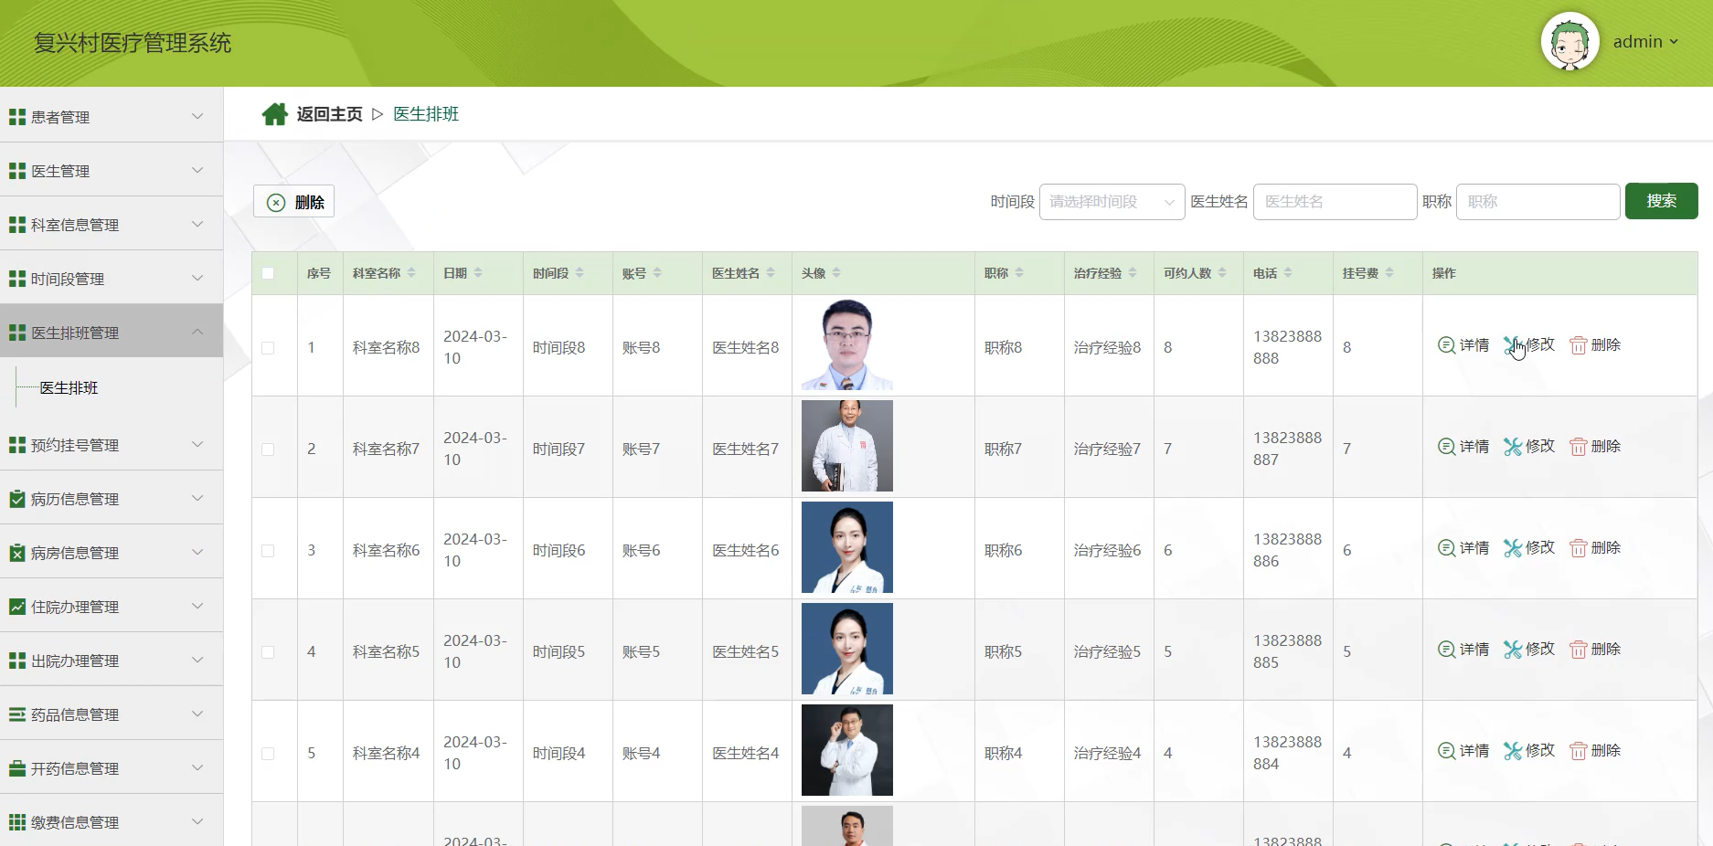This screenshot has width=1713, height=846.
Task: View details of row 医生姓名8
Action: point(1463,345)
